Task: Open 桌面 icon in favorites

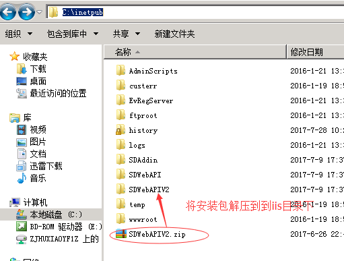Action: point(22,81)
